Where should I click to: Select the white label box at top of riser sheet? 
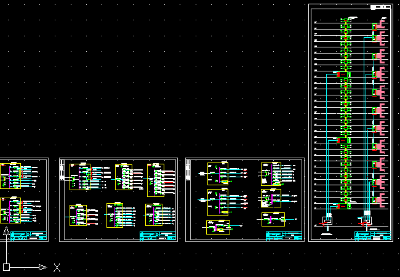click(381, 7)
